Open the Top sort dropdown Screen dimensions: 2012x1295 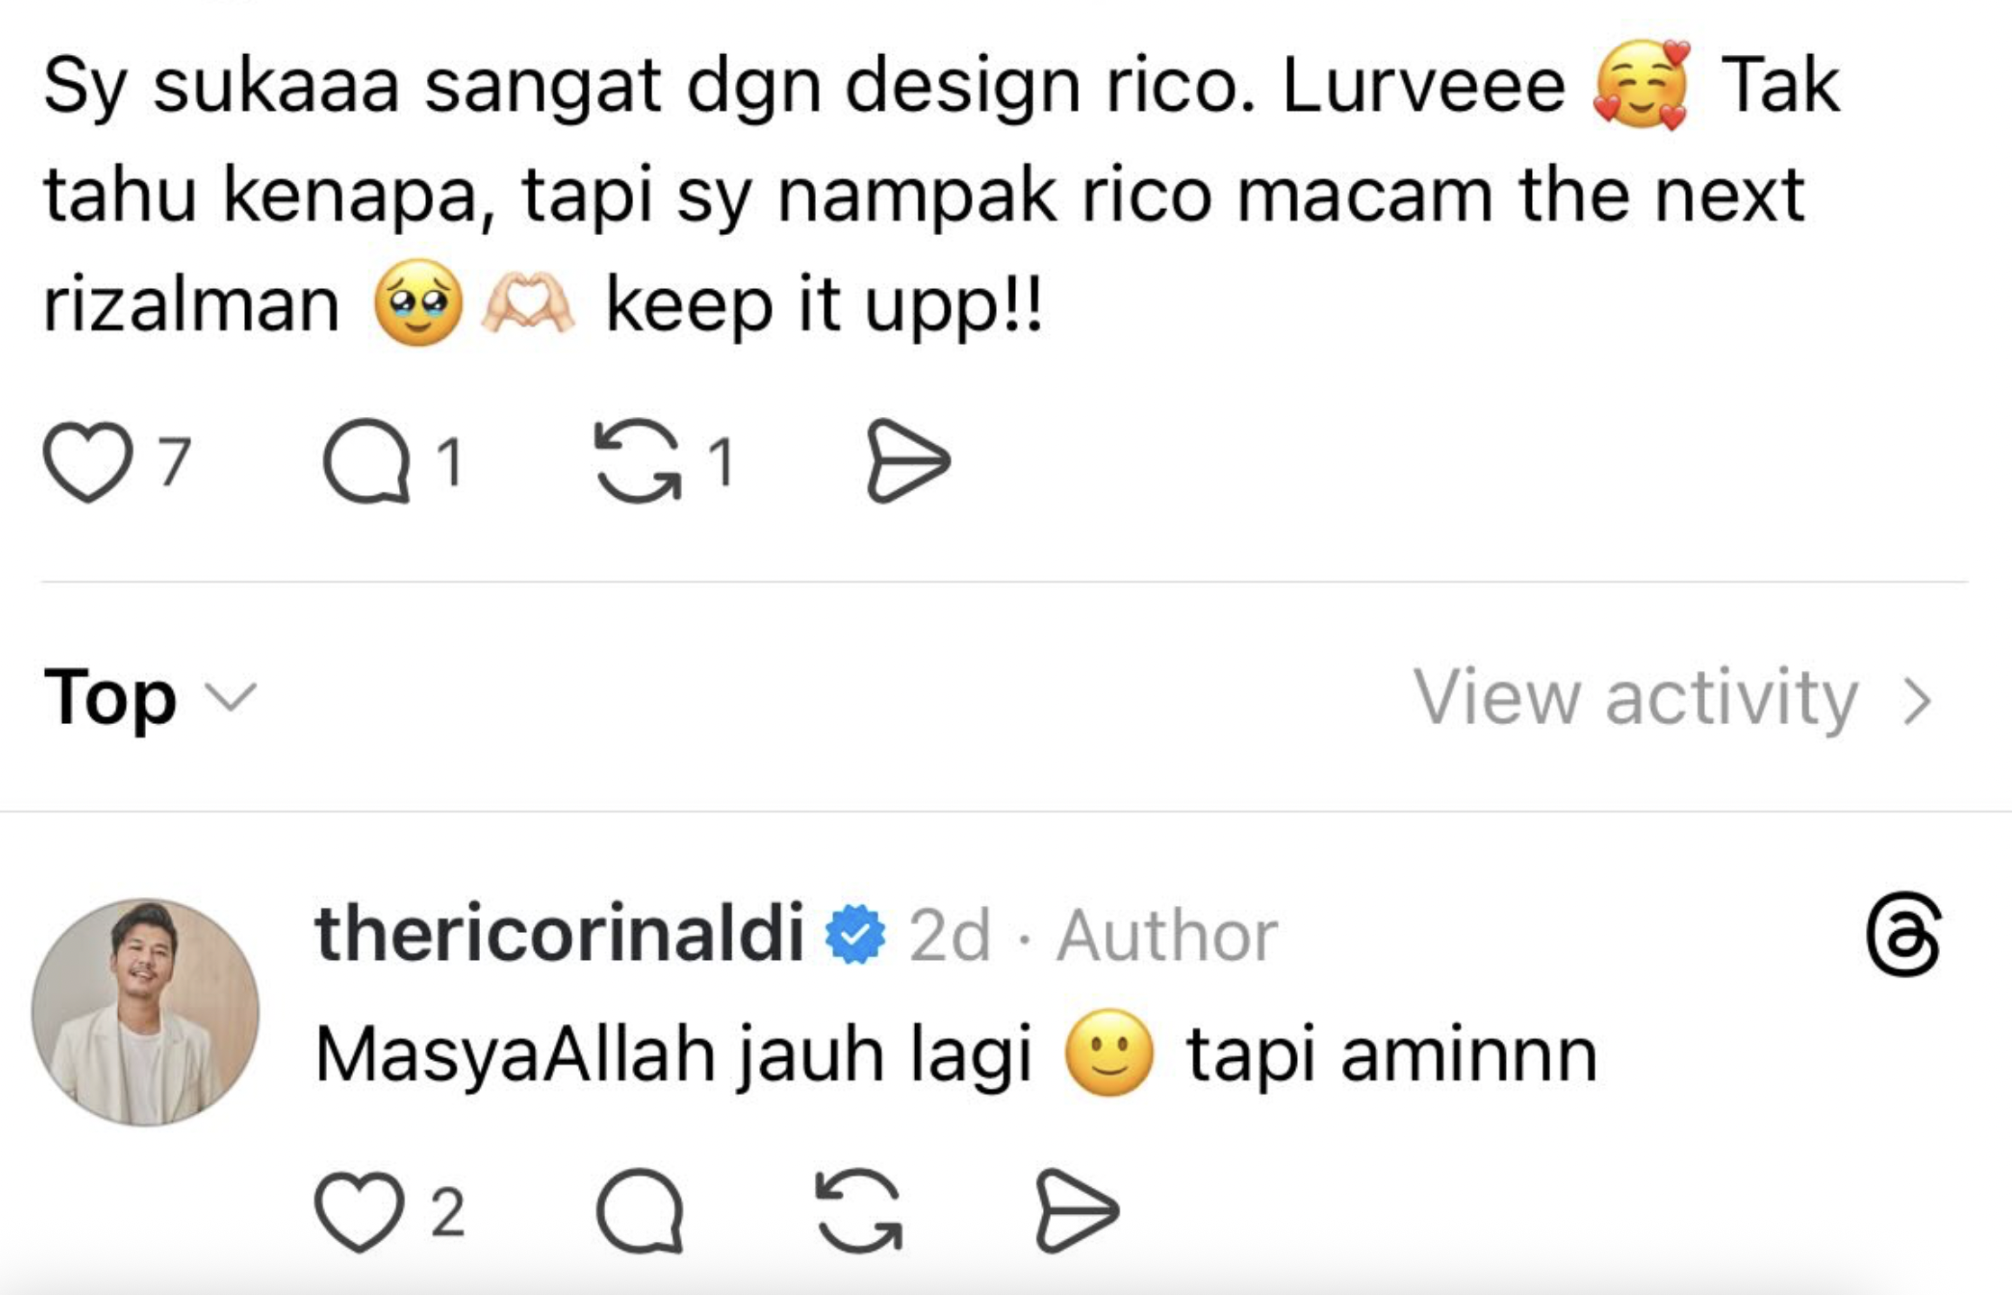click(111, 697)
